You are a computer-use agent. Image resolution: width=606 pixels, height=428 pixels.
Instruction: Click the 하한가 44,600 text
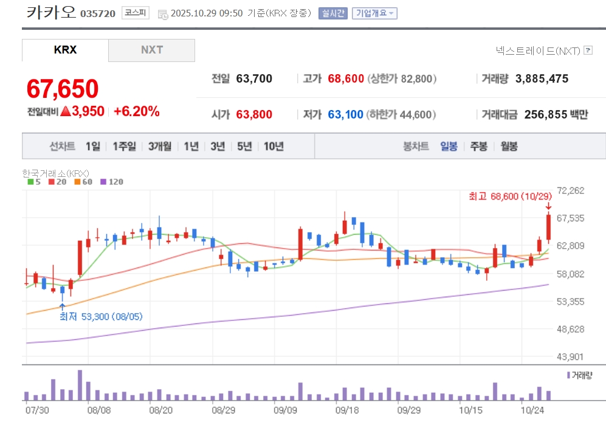pos(401,114)
